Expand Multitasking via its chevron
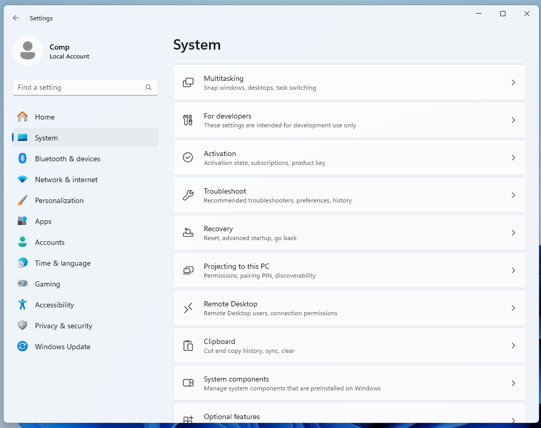The width and height of the screenshot is (541, 428). [x=513, y=82]
